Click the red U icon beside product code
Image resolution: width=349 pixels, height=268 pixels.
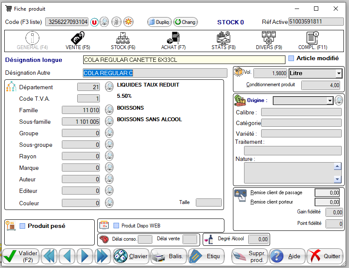(x=94, y=22)
